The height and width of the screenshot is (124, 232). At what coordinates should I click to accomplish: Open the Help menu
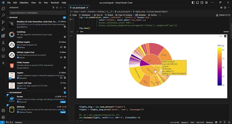64,3
